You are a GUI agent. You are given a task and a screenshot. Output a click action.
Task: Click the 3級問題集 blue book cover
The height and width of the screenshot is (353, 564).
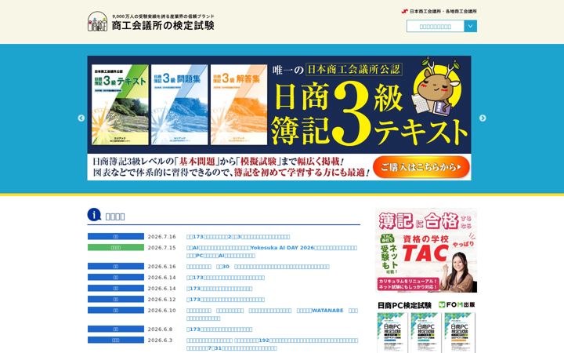coord(179,105)
